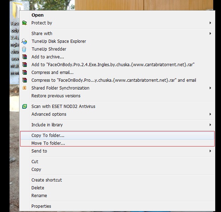
Task: Launch TuneUp Disk Space Explorer
Action: [117, 41]
